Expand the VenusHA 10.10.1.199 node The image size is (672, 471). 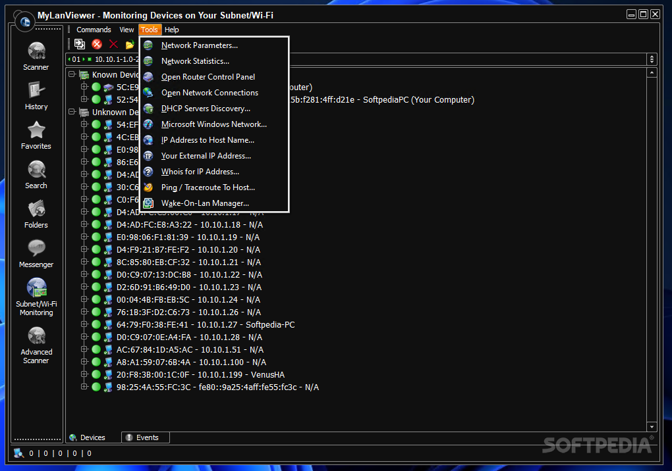pyautogui.click(x=84, y=374)
